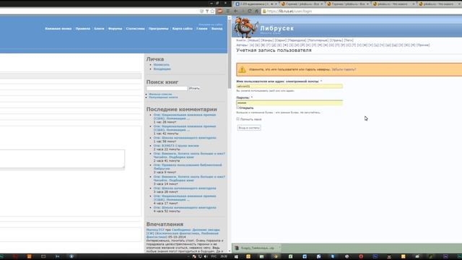
Task: Focus the Поиск книг search field
Action: (167, 88)
